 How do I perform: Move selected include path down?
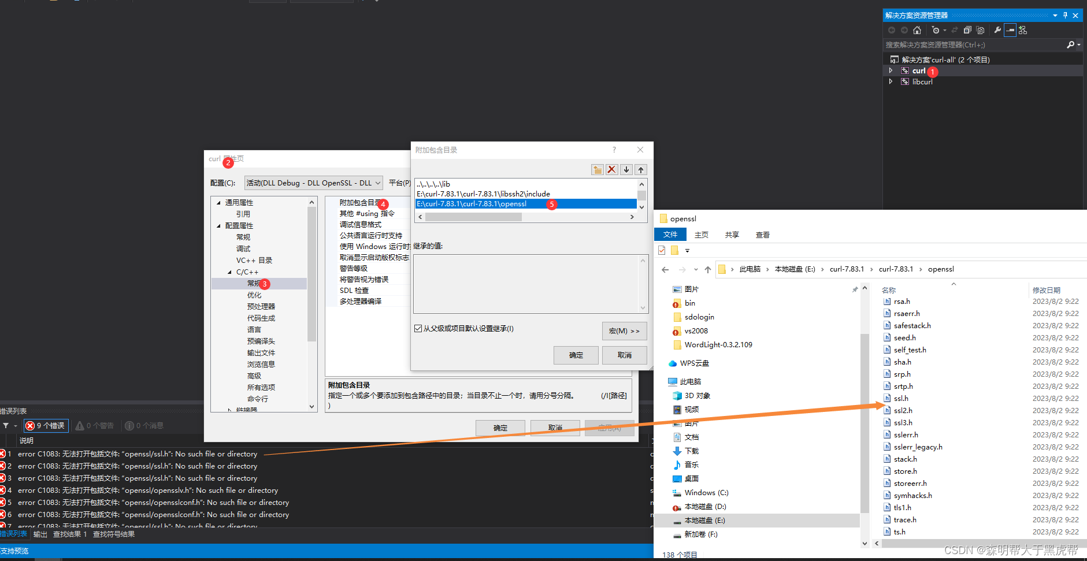[626, 169]
